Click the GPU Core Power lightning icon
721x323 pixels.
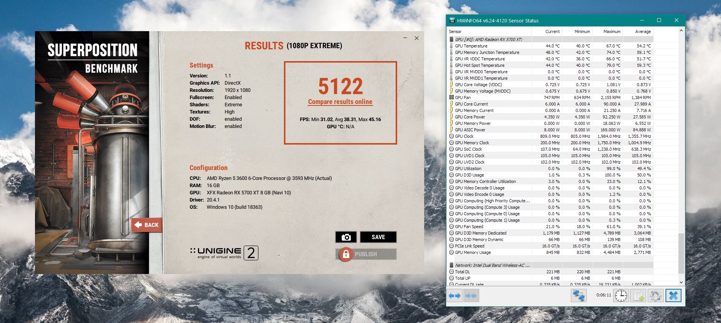pos(452,117)
